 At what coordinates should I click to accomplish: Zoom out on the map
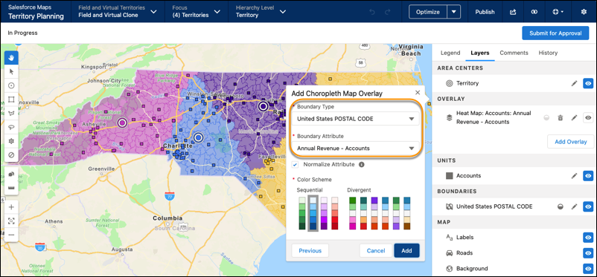[11, 235]
